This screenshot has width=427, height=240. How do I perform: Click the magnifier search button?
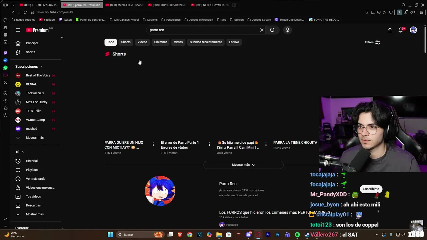273,30
